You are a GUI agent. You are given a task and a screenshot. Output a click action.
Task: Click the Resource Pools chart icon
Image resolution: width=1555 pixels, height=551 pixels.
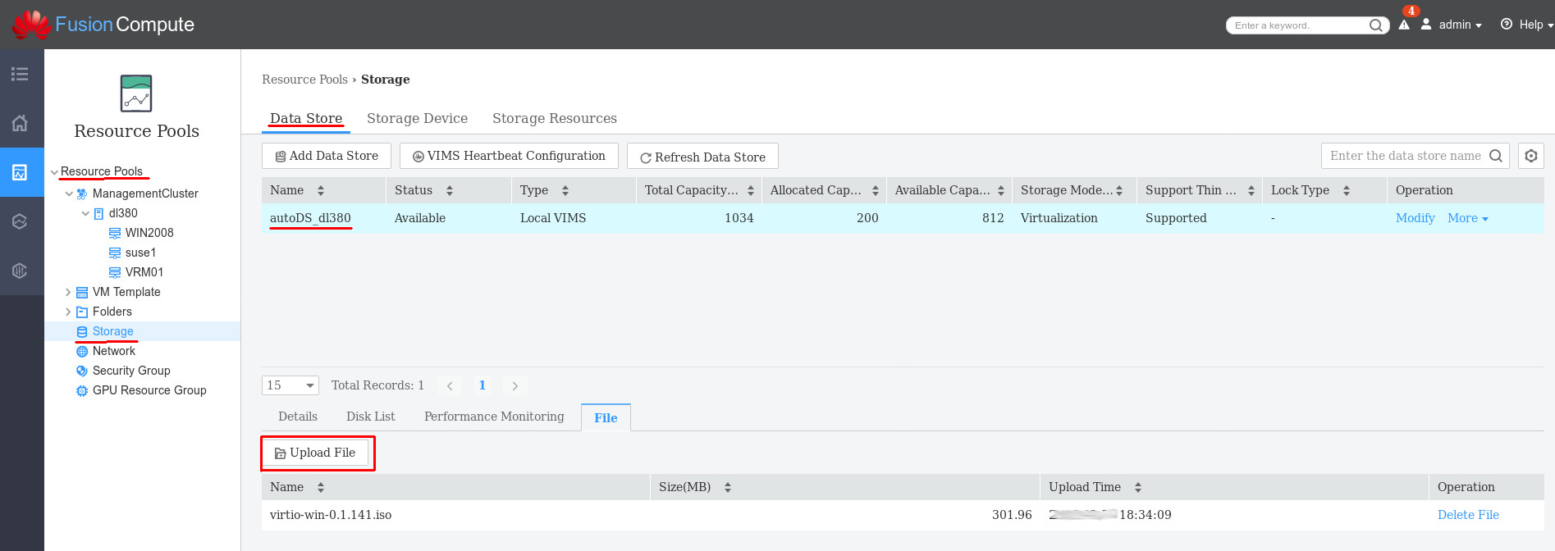136,93
